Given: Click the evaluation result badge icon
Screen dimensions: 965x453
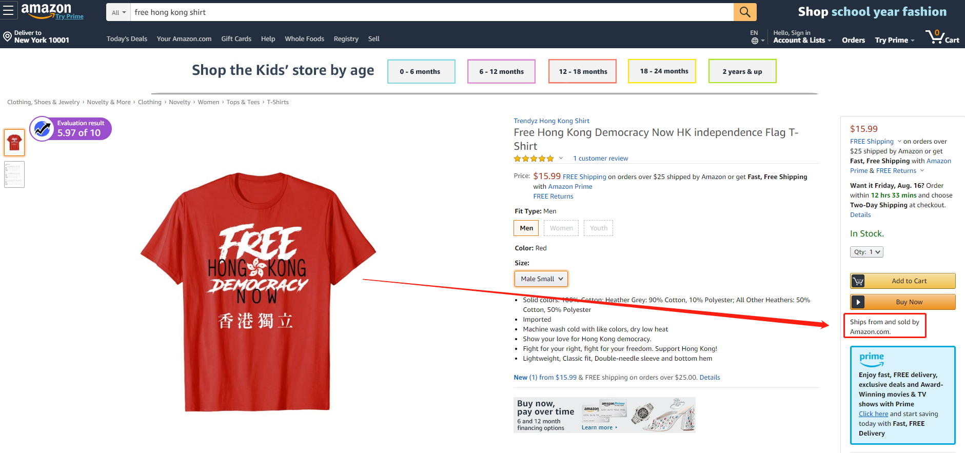Looking at the screenshot, I should (43, 128).
